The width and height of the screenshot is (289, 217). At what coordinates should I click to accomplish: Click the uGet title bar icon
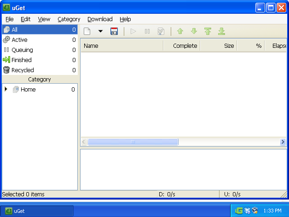point(6,8)
